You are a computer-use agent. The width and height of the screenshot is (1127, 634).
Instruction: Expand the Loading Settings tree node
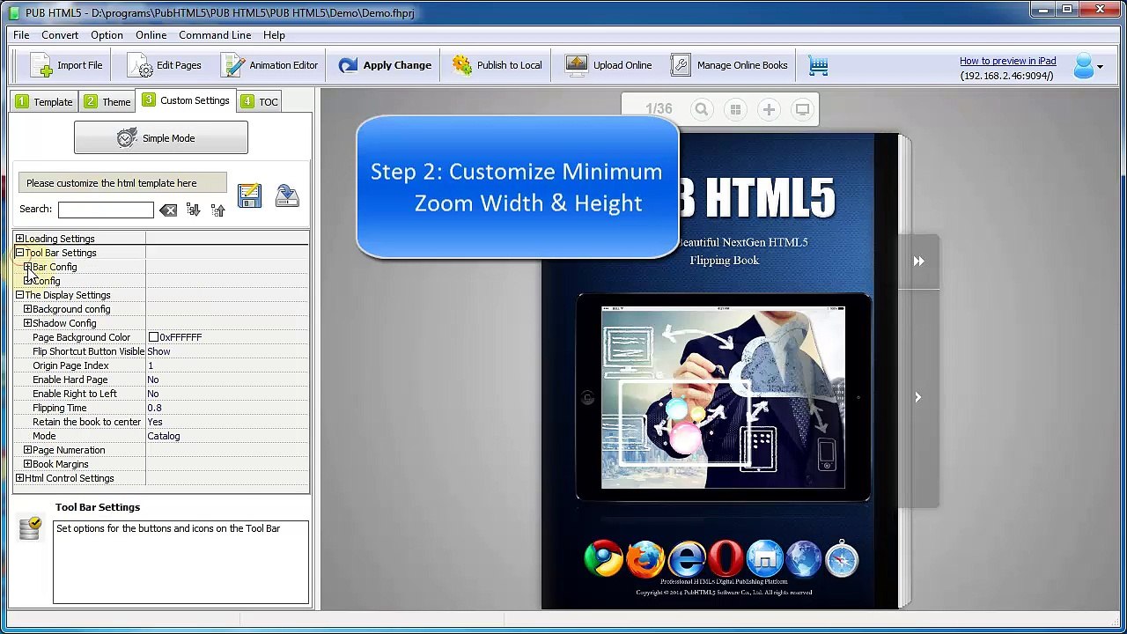(19, 239)
